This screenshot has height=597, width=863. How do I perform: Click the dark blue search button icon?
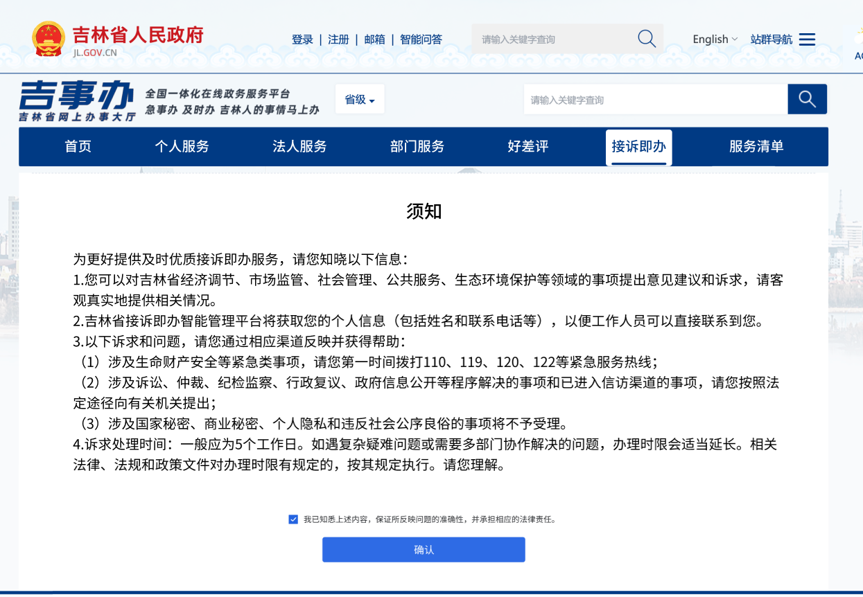807,99
